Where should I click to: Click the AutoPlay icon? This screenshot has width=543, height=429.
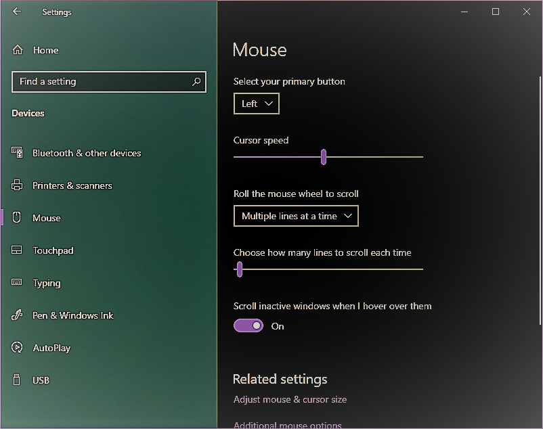click(x=17, y=347)
